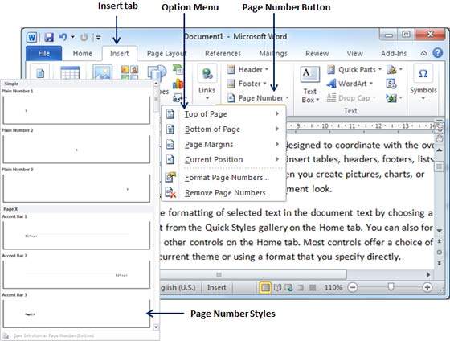Screen dimensions: 450x341
Task: Click the Text Box icon
Action: (x=310, y=75)
